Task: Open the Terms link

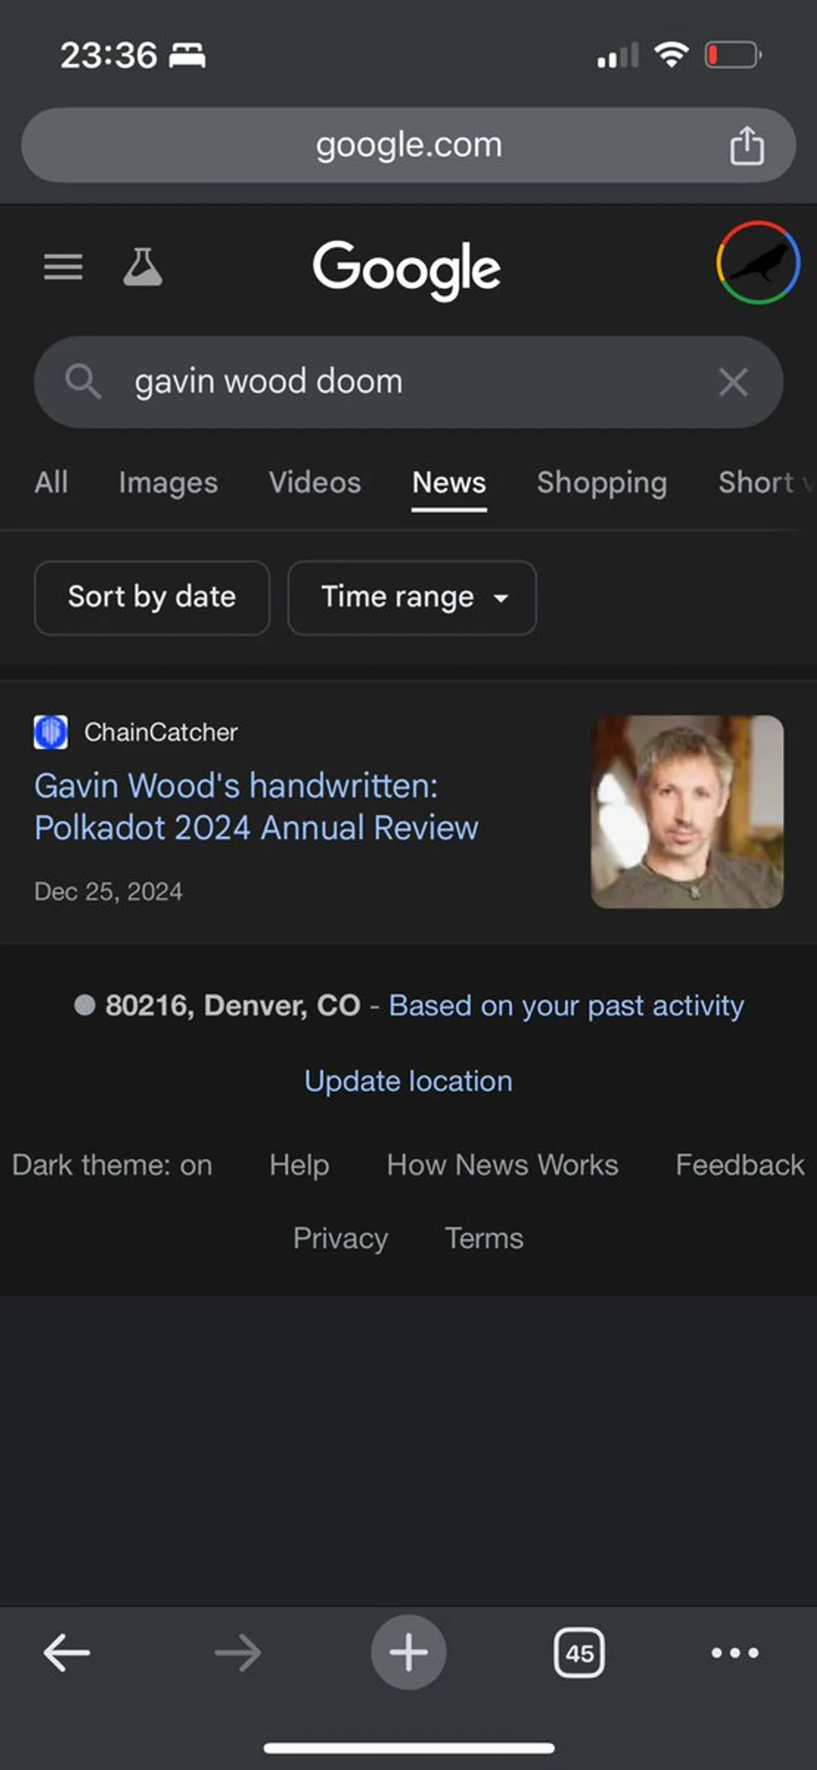Action: tap(484, 1238)
